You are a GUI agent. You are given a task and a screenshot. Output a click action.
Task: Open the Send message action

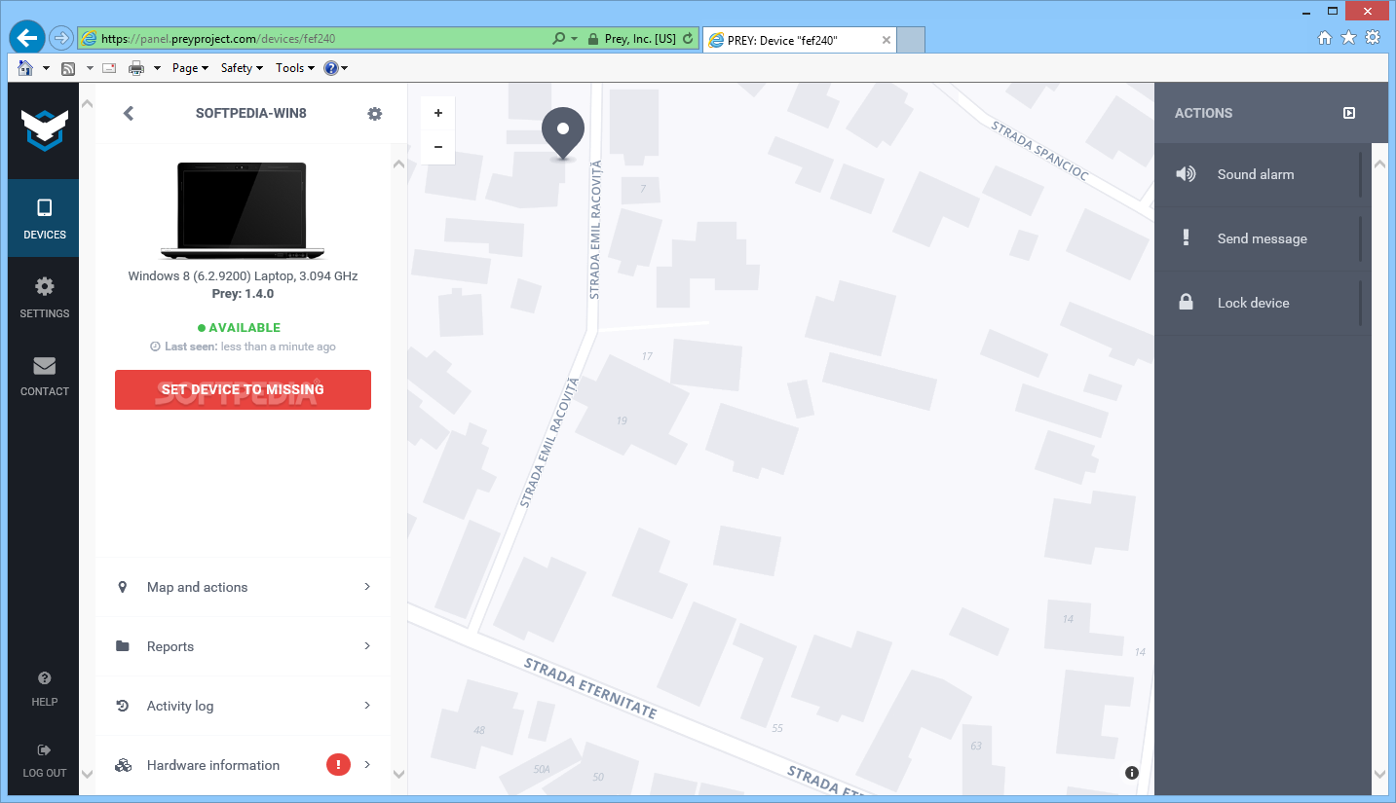[1263, 238]
